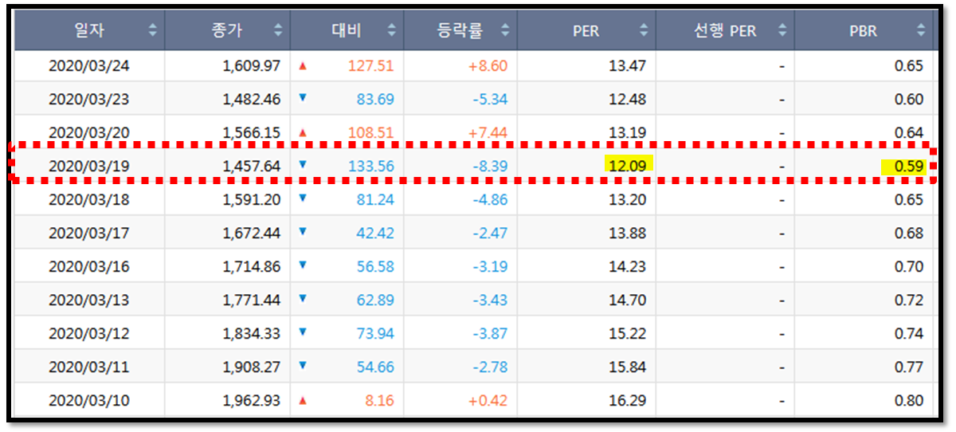
Task: Click the closing price 1,566.15
Action: tap(252, 133)
